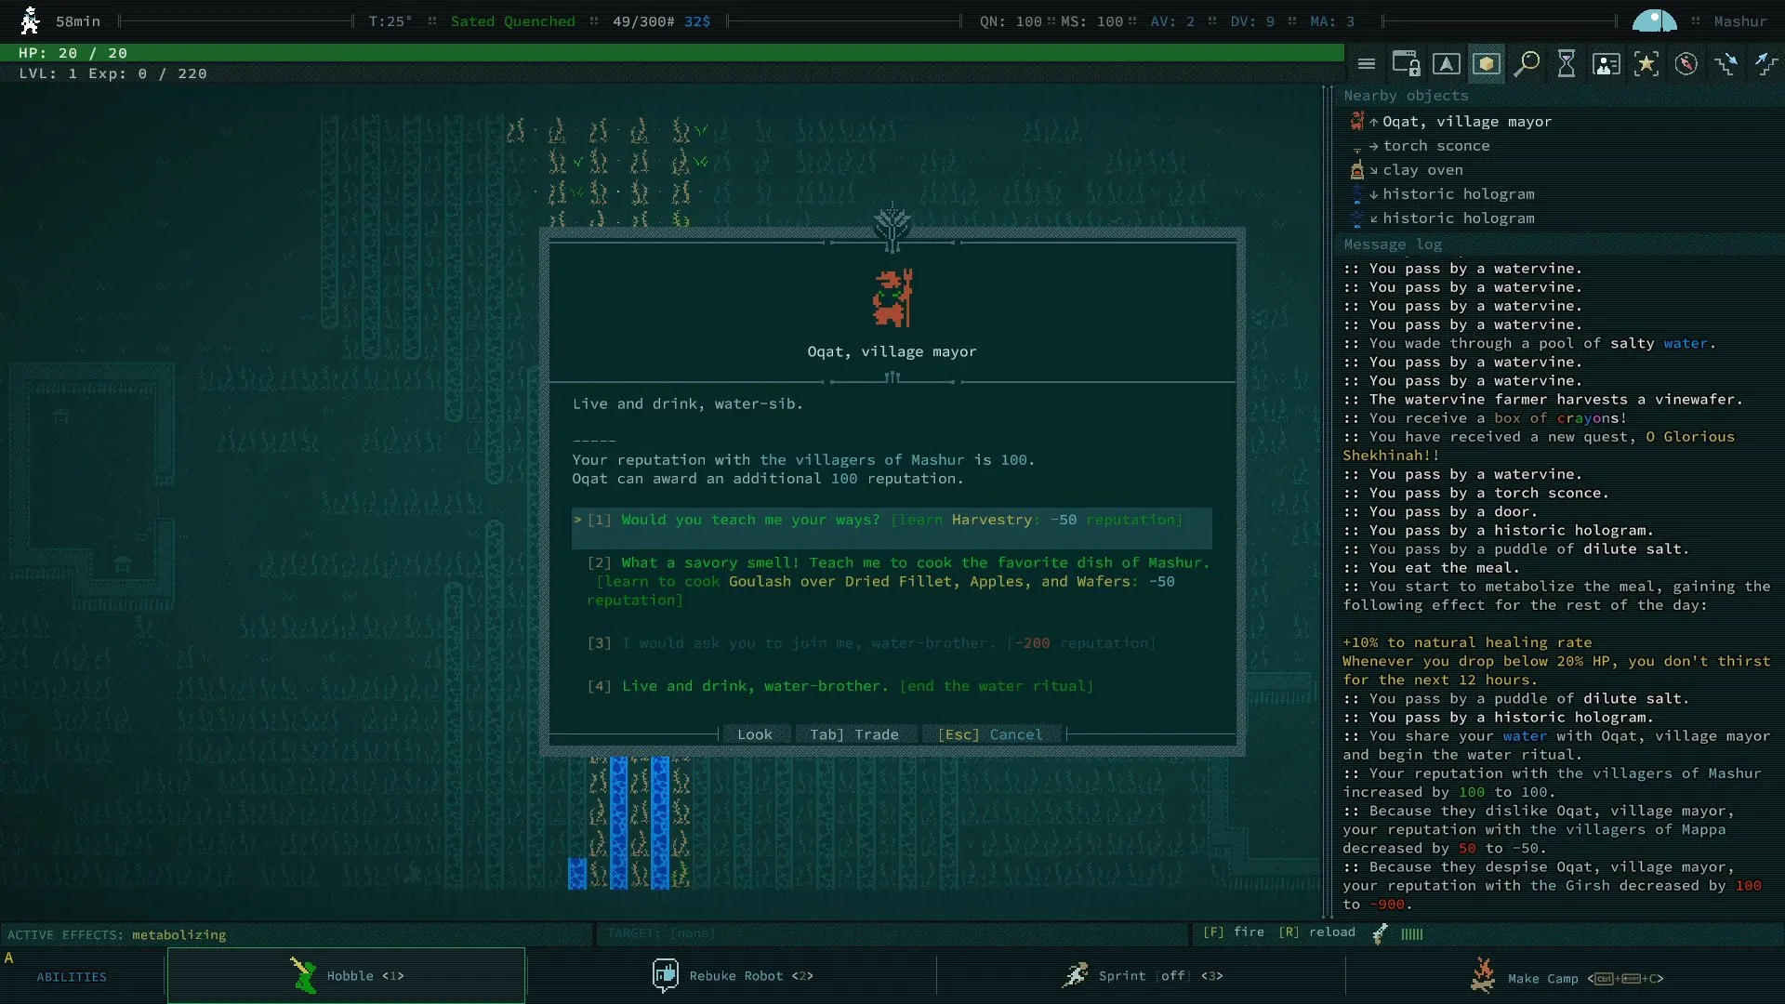Open the ABILITIES panel label
Image resolution: width=1785 pixels, height=1004 pixels.
click(72, 977)
